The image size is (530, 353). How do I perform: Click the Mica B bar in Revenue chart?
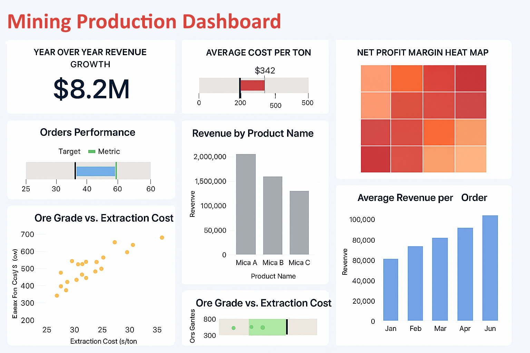pyautogui.click(x=273, y=215)
